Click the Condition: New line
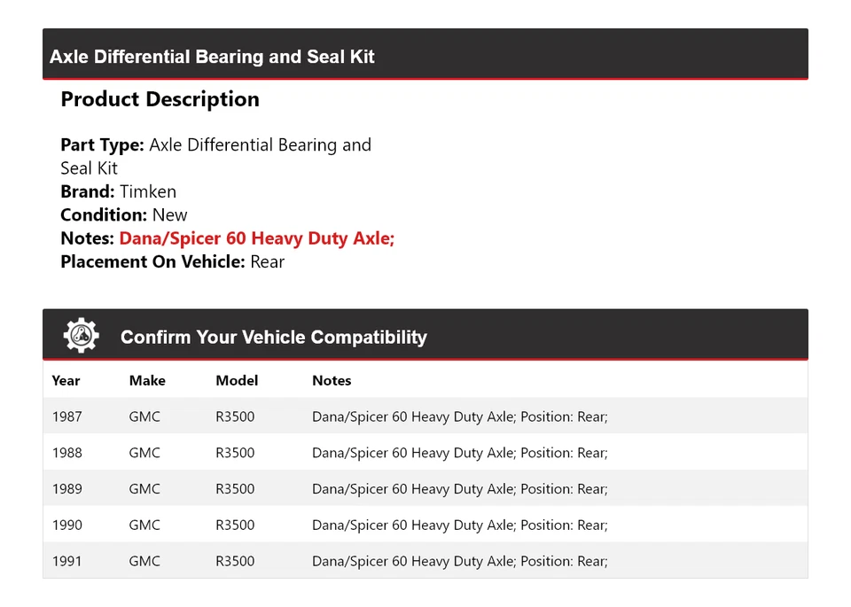This screenshot has width=851, height=607. [124, 214]
